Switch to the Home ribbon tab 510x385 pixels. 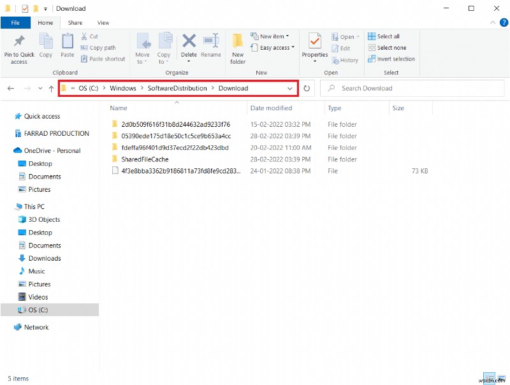pyautogui.click(x=45, y=23)
